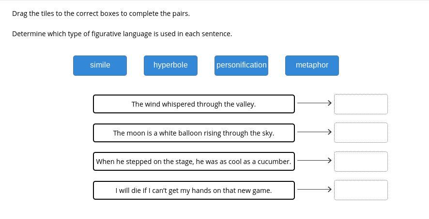Click arrow next to new game sentence
The width and height of the screenshot is (429, 219).
pyautogui.click(x=314, y=189)
